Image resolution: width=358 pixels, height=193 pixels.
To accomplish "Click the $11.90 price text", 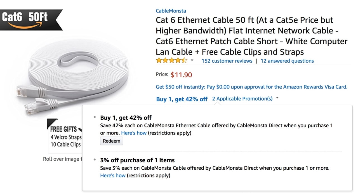I will (180, 74).
